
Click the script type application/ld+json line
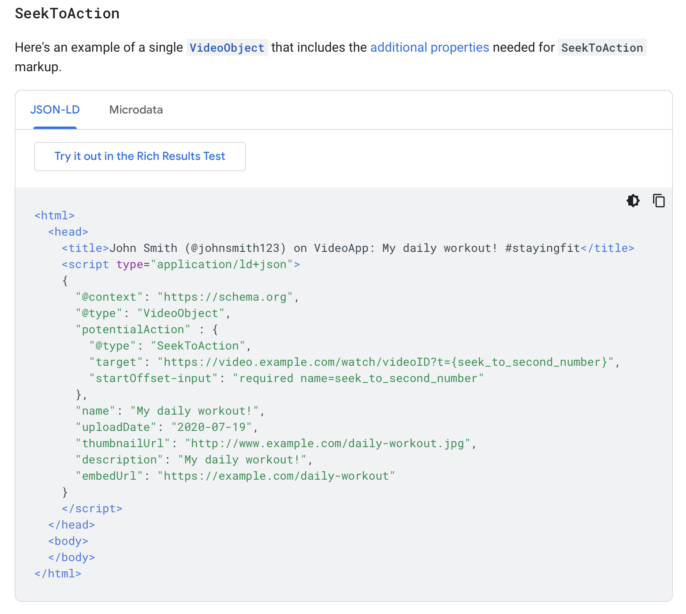pos(180,264)
